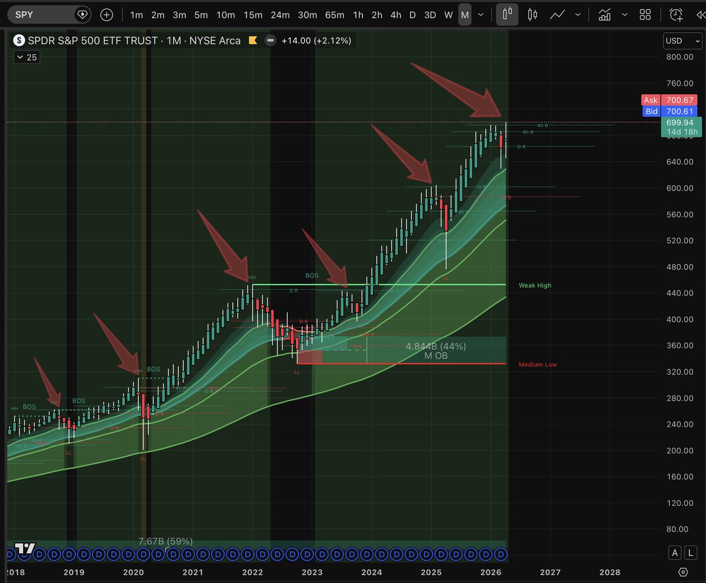Click the orange flag marker in the legend
The image size is (706, 583).
pos(252,41)
